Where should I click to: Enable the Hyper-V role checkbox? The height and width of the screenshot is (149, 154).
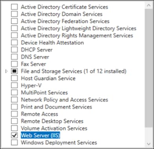coord(15,85)
